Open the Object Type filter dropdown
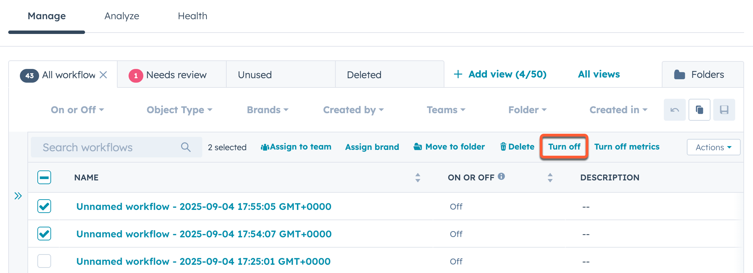 tap(179, 110)
